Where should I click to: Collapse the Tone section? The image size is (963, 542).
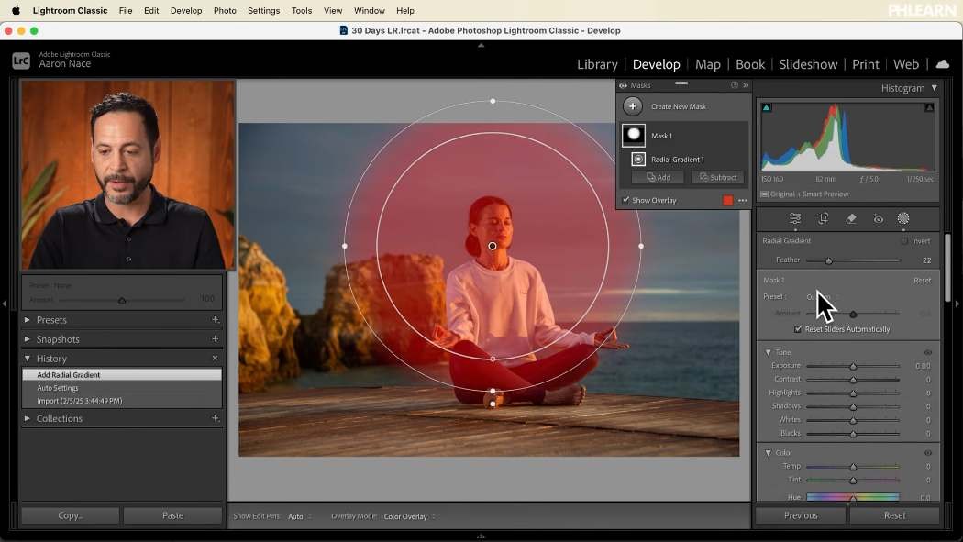[x=768, y=352]
